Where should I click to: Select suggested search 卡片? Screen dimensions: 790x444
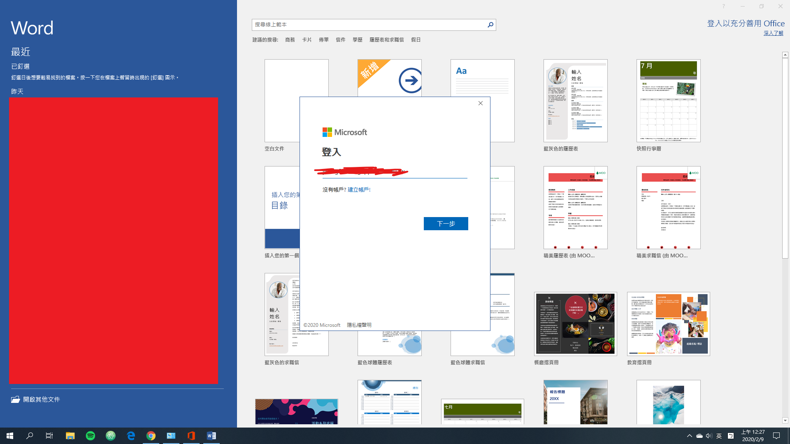coord(307,40)
